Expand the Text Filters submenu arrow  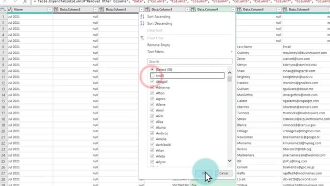coord(232,52)
